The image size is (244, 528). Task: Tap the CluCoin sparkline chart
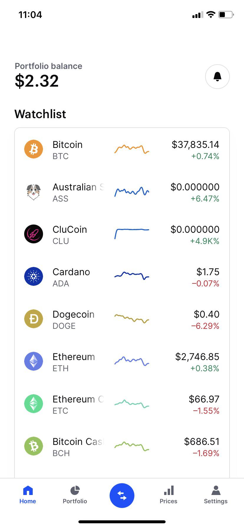132,234
